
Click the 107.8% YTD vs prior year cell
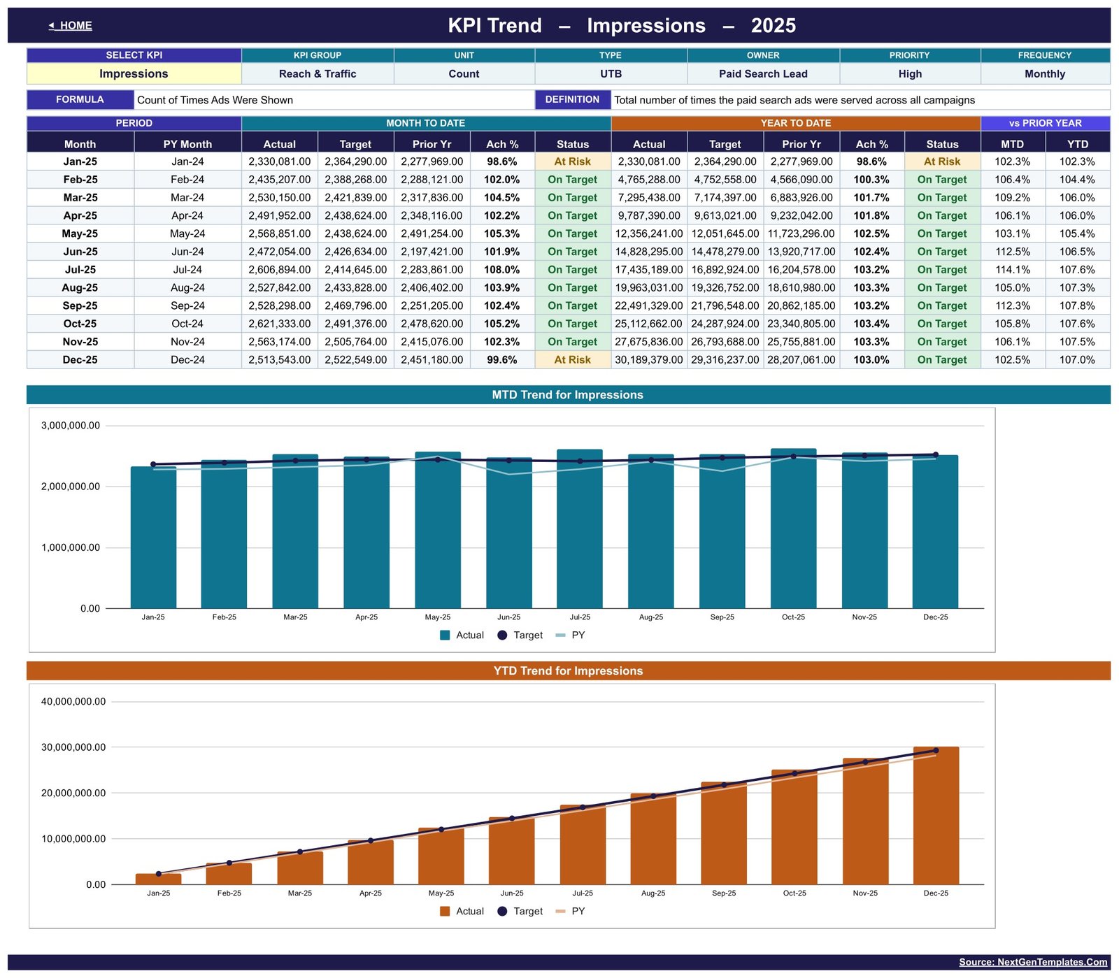[1077, 306]
